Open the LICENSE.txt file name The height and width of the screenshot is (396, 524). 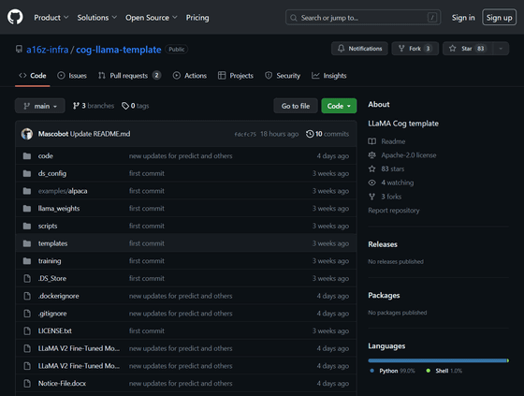pyautogui.click(x=55, y=330)
